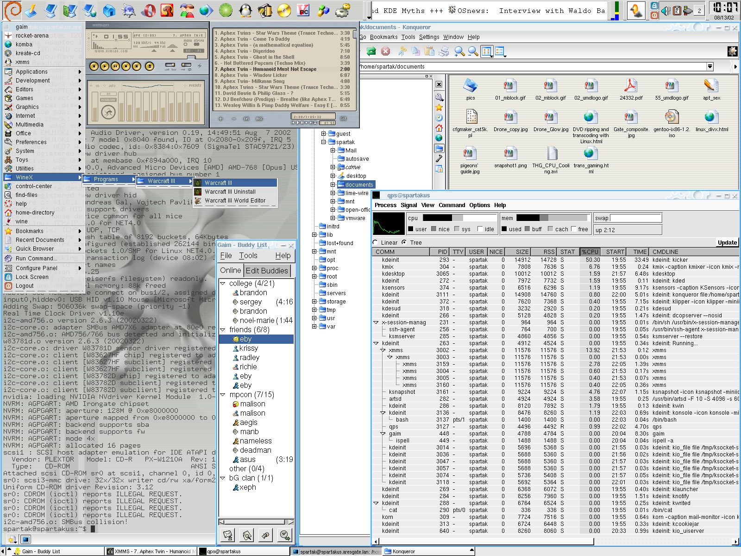Open the gold CD disc launcher in the panel

(284, 10)
